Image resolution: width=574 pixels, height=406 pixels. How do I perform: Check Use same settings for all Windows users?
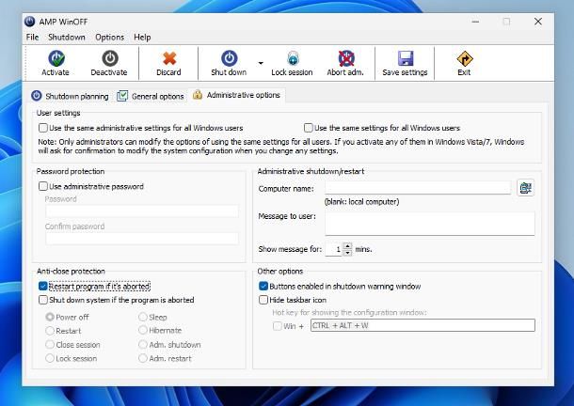pos(309,128)
